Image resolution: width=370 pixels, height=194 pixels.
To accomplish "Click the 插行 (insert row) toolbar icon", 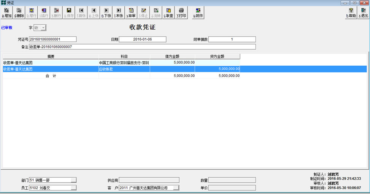I will pyautogui.click(x=44, y=13).
